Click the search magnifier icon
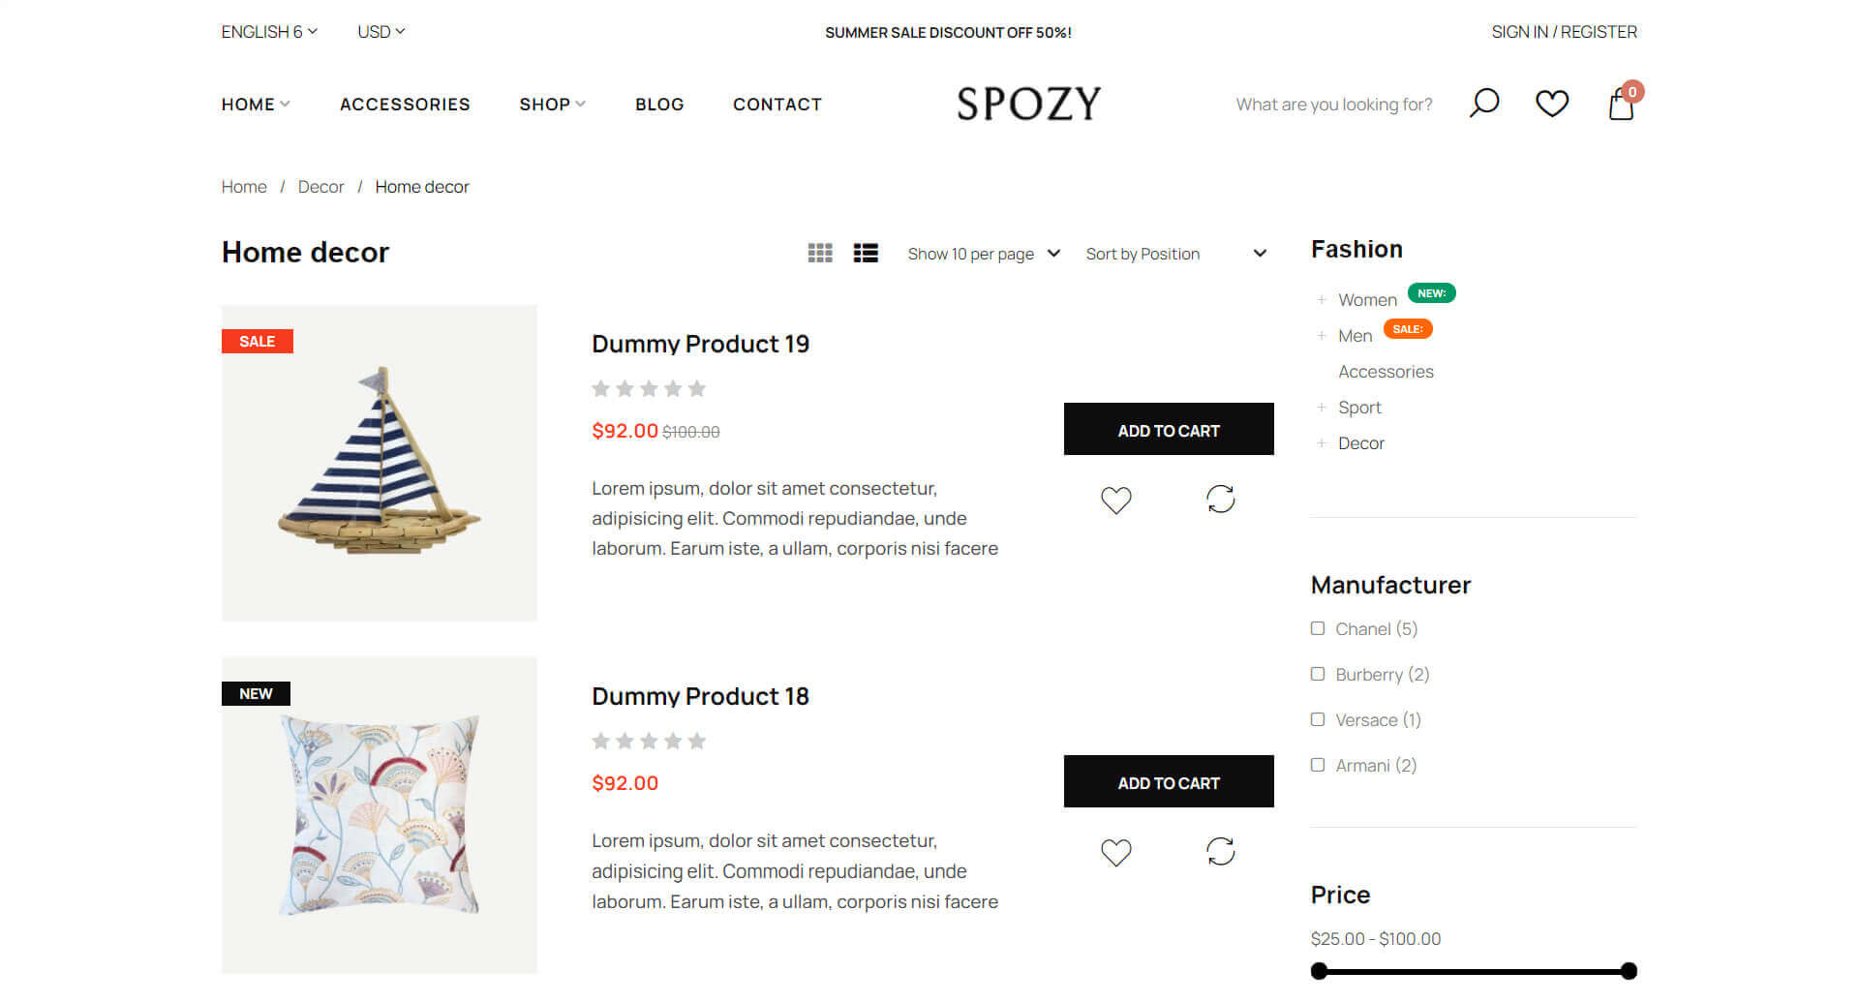This screenshot has height=1002, width=1859. (1483, 103)
